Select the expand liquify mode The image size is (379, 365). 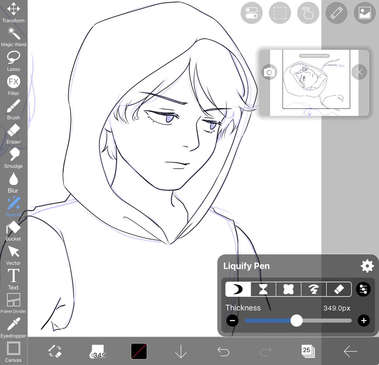coord(288,289)
